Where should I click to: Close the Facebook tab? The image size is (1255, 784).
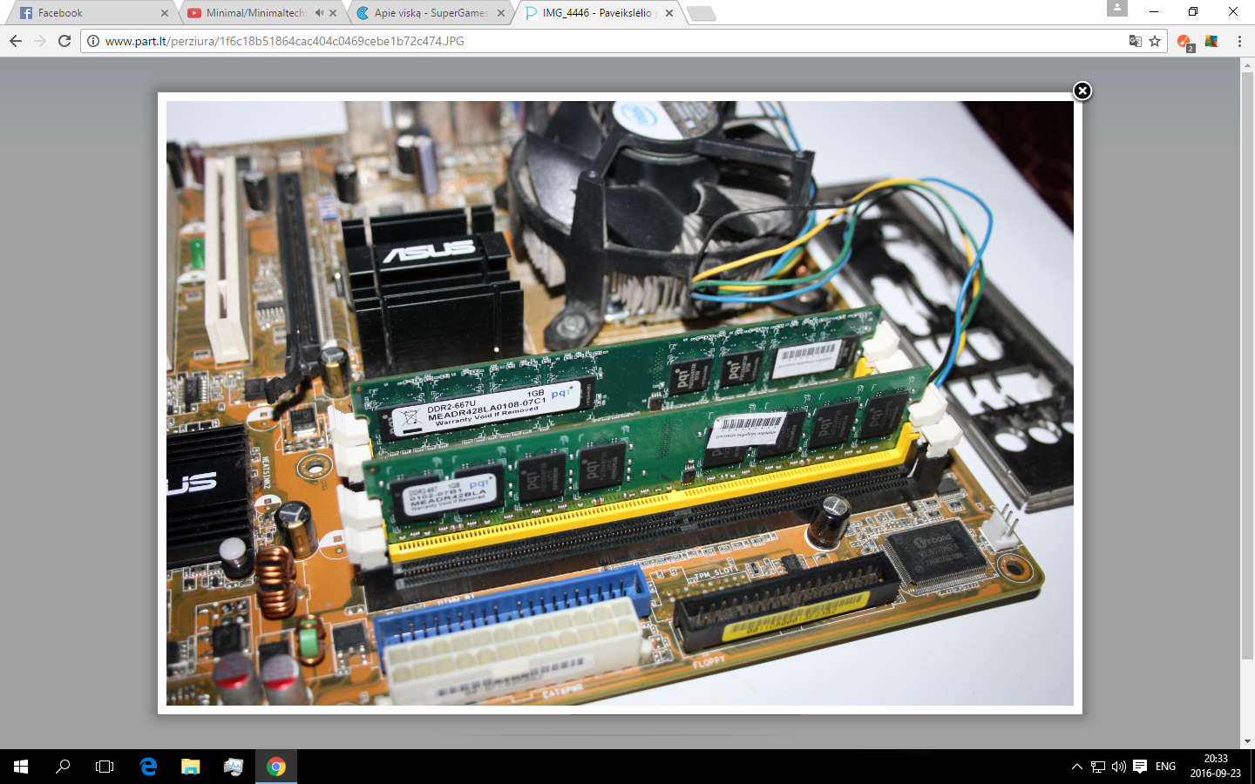tap(165, 13)
